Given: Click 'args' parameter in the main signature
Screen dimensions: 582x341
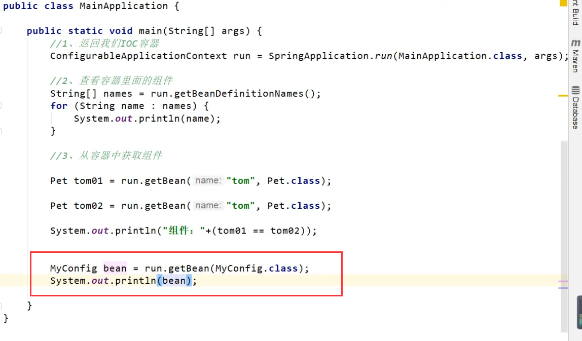Looking at the screenshot, I should (233, 31).
